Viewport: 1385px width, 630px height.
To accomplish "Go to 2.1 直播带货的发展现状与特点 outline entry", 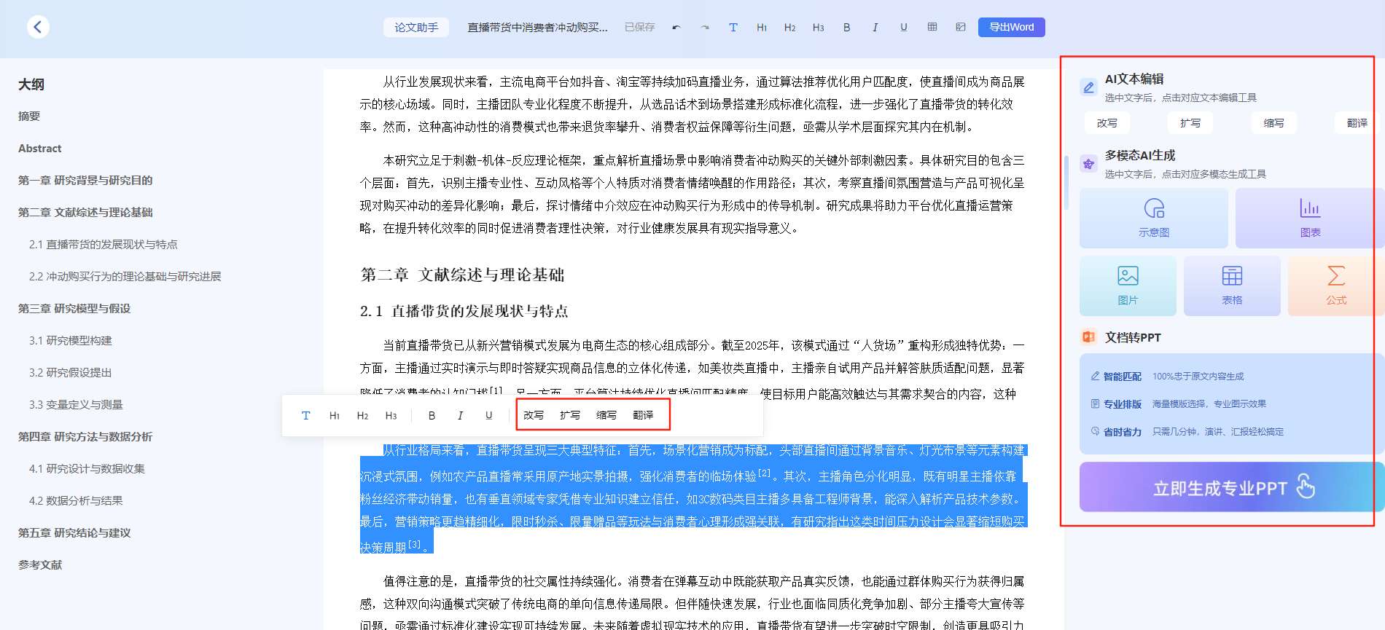I will (104, 244).
